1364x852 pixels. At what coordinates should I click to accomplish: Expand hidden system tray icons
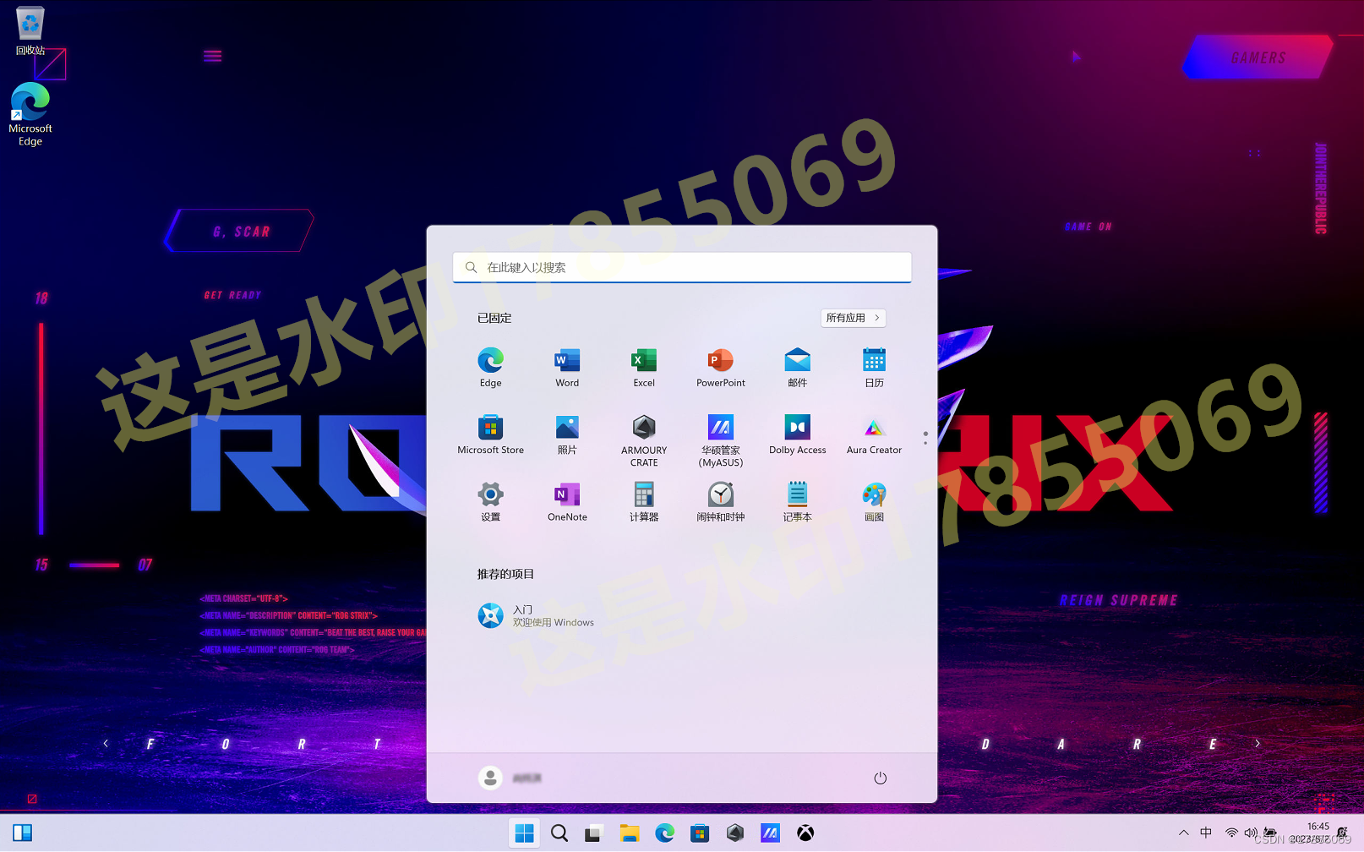(x=1183, y=833)
